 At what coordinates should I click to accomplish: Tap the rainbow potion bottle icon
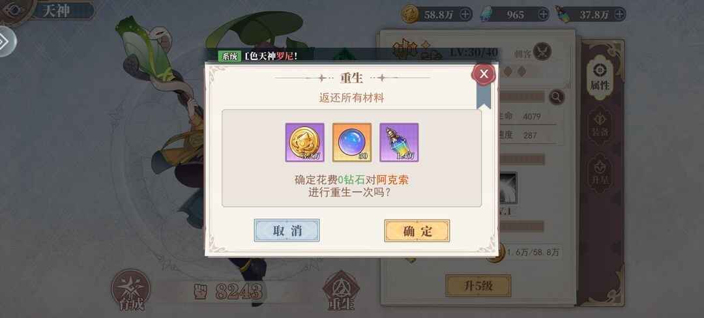pyautogui.click(x=399, y=143)
